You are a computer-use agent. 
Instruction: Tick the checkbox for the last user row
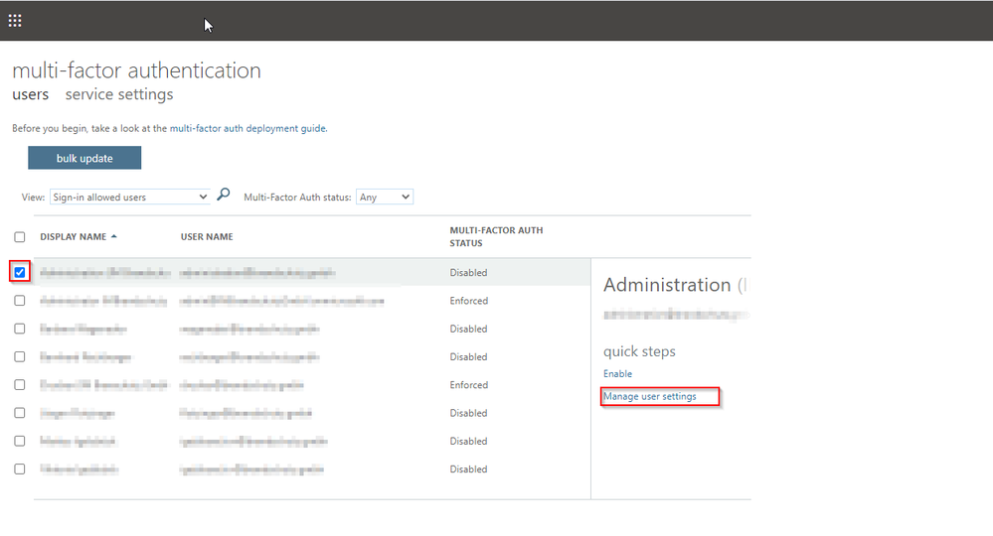(20, 469)
